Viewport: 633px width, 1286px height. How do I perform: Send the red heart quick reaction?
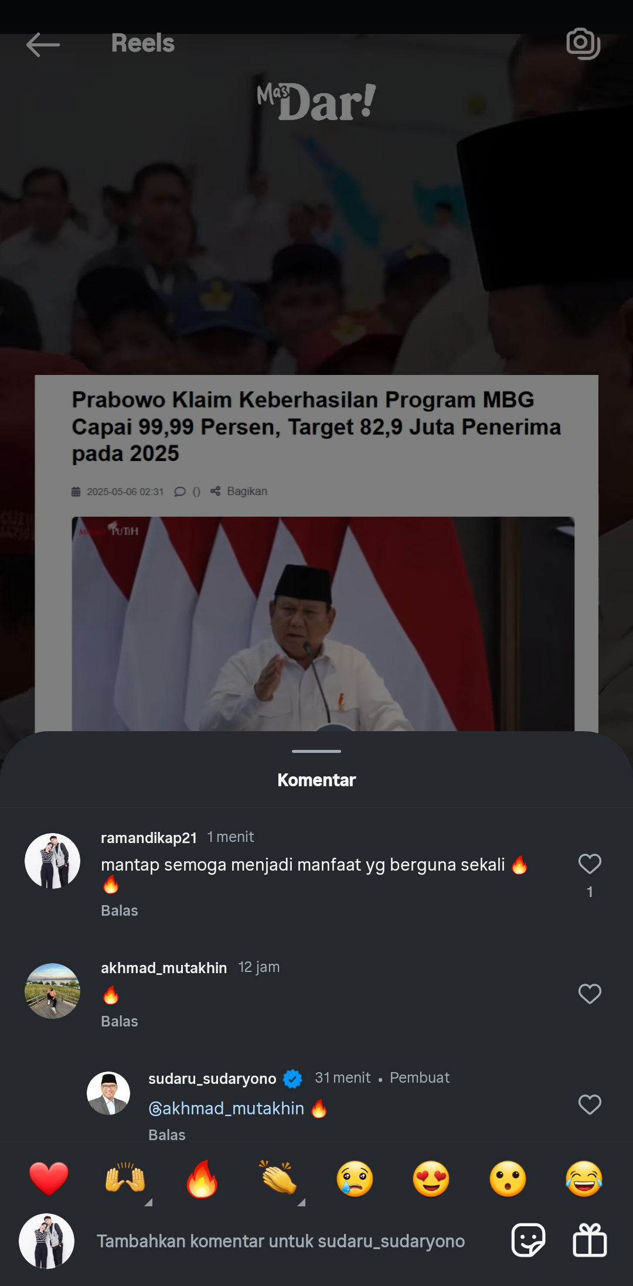[x=49, y=1179]
